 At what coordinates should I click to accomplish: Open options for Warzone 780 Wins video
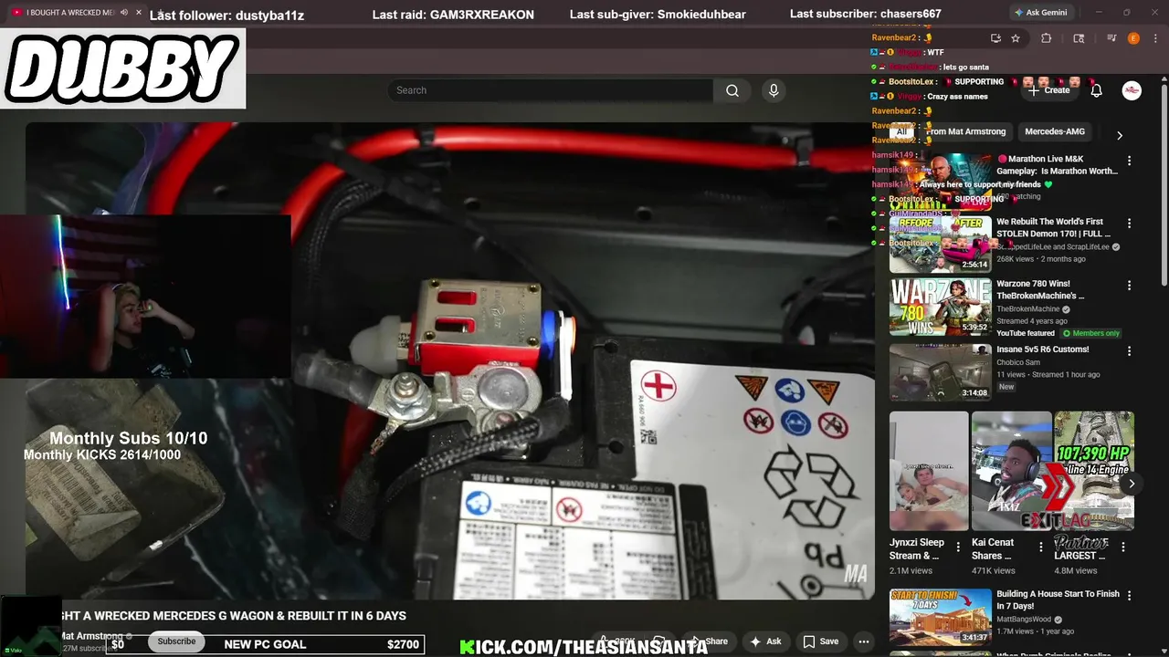click(x=1129, y=286)
